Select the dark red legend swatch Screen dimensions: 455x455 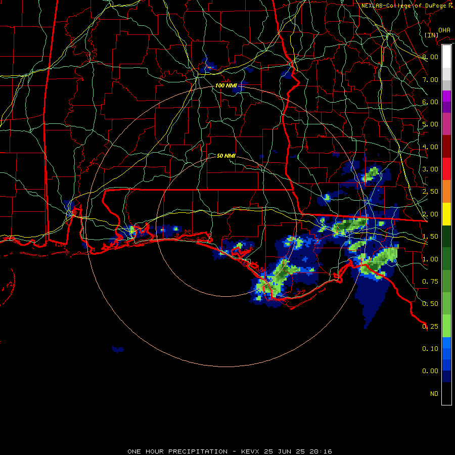point(446,147)
